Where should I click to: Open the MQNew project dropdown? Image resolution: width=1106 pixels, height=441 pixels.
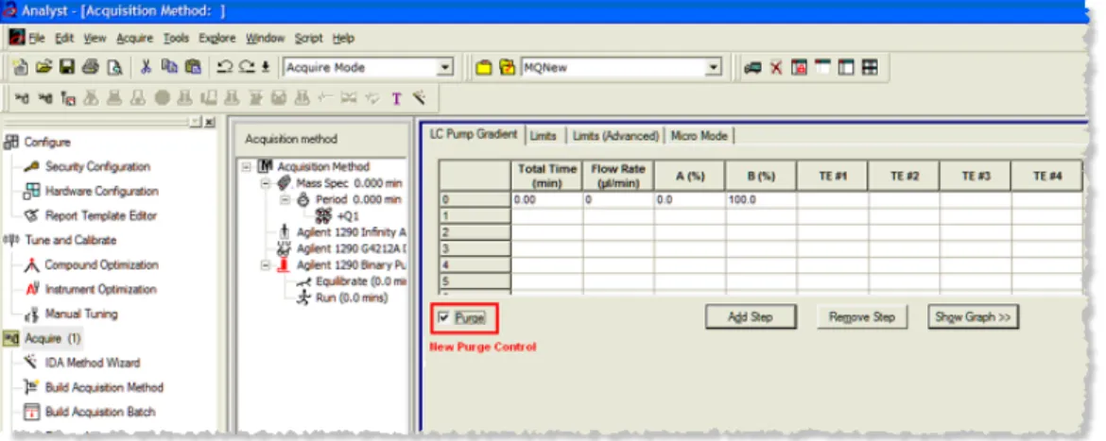[x=714, y=68]
